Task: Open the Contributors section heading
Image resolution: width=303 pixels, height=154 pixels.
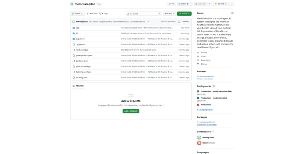Action: coord(204,132)
